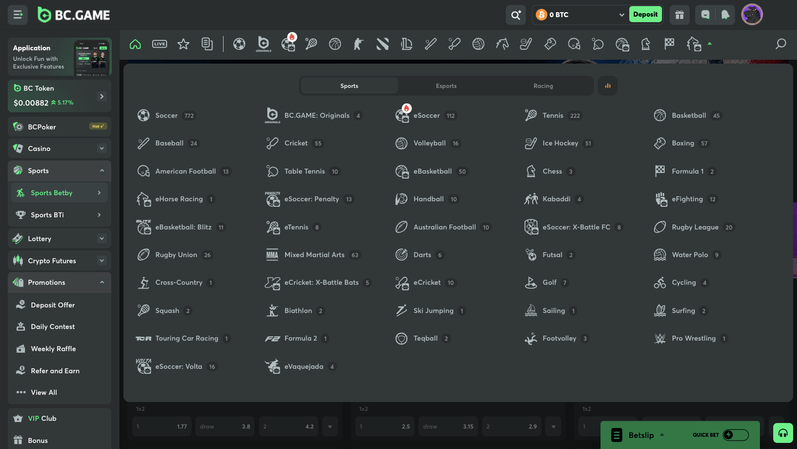Collapse the Promotions section in the sidebar
The width and height of the screenshot is (797, 449).
(x=102, y=283)
